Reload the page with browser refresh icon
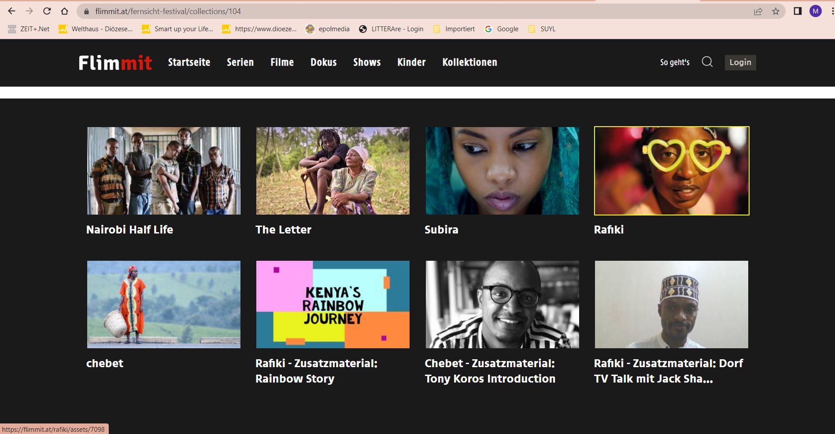The height and width of the screenshot is (434, 835). pos(47,11)
